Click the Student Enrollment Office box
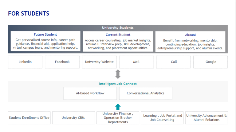 (x=29, y=118)
